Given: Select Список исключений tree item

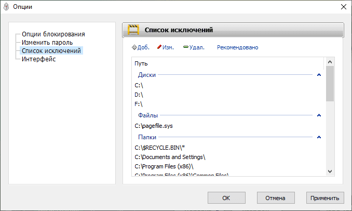Looking at the screenshot, I should (x=51, y=51).
